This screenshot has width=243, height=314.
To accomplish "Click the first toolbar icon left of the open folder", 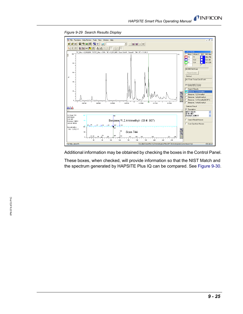I will point(69,44).
